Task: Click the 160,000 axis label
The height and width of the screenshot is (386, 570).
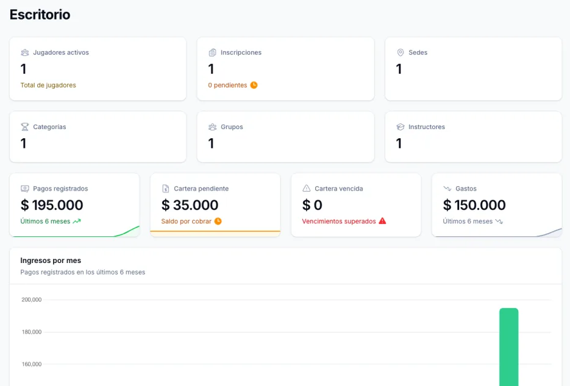Action: coord(31,364)
